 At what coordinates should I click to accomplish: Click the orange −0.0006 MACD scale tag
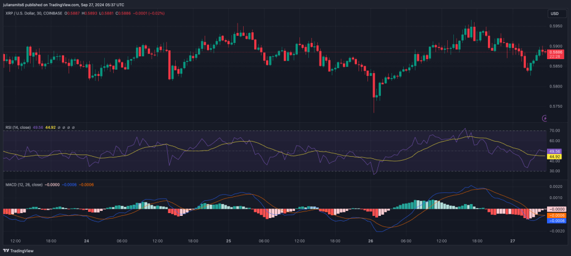[556, 216]
